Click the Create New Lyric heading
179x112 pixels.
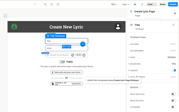[66, 27]
